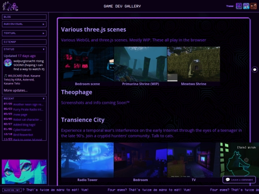Click the 'Mewtwo Shrine' caption text
259x194 pixels.
coord(194,84)
